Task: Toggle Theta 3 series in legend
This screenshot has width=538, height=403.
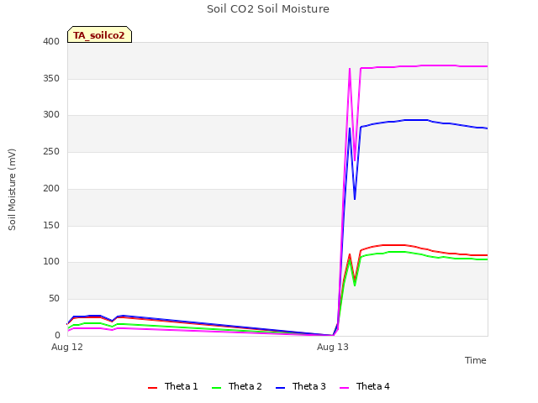Action: (301, 386)
